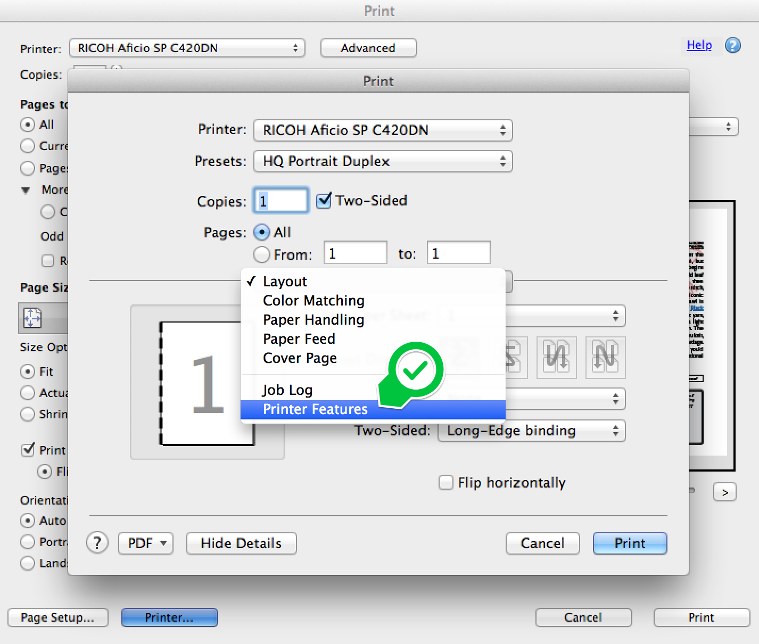
Task: Open the PDF dropdown button
Action: (146, 543)
